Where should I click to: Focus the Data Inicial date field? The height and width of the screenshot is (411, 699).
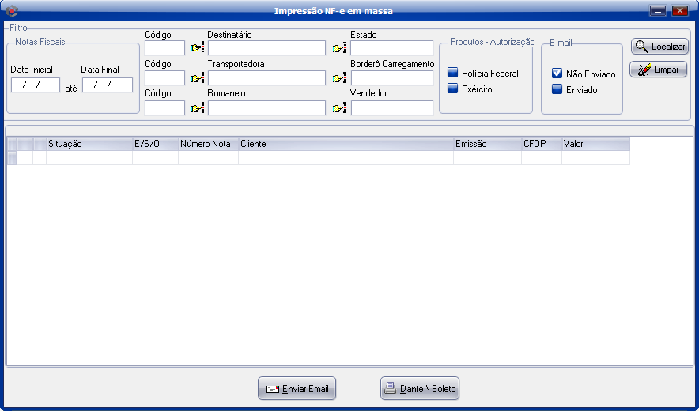tap(36, 85)
